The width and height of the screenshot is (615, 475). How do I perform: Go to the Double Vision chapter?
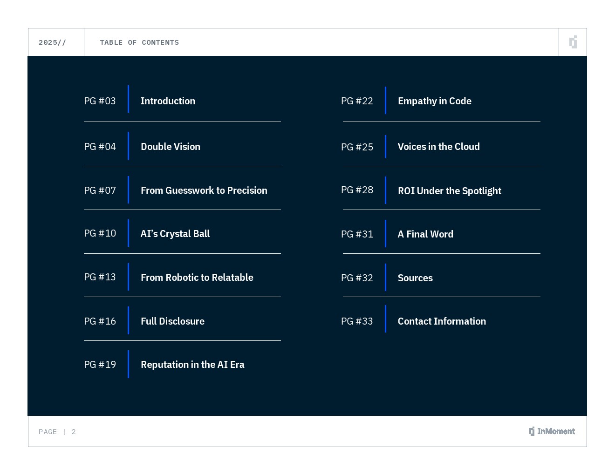coord(171,147)
